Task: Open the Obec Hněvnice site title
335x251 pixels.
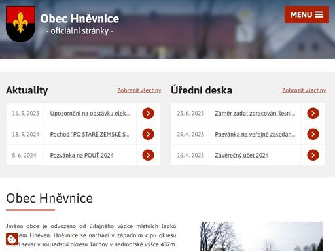Action: click(x=80, y=18)
